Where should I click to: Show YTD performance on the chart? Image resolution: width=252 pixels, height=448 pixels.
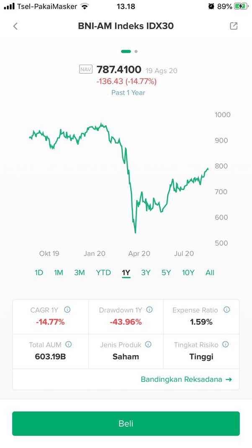pos(103,273)
